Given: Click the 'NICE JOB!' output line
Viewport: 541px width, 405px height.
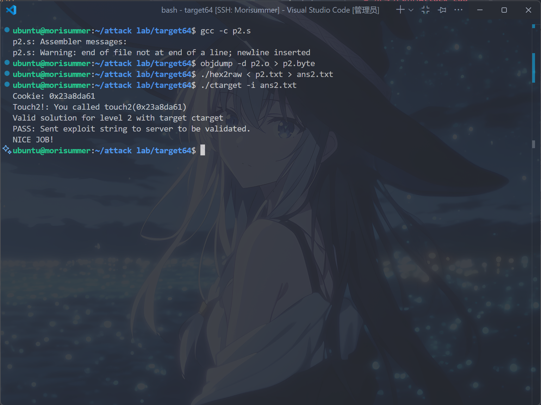Looking at the screenshot, I should click(x=33, y=140).
